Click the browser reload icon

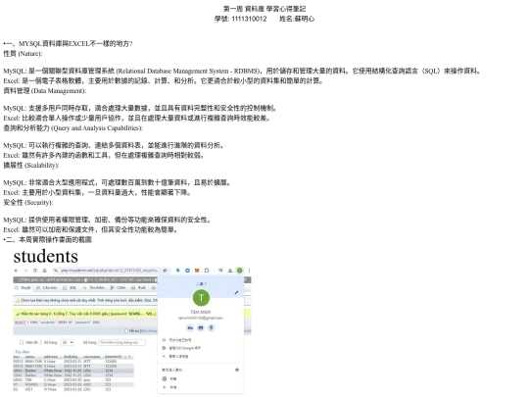pos(34,271)
